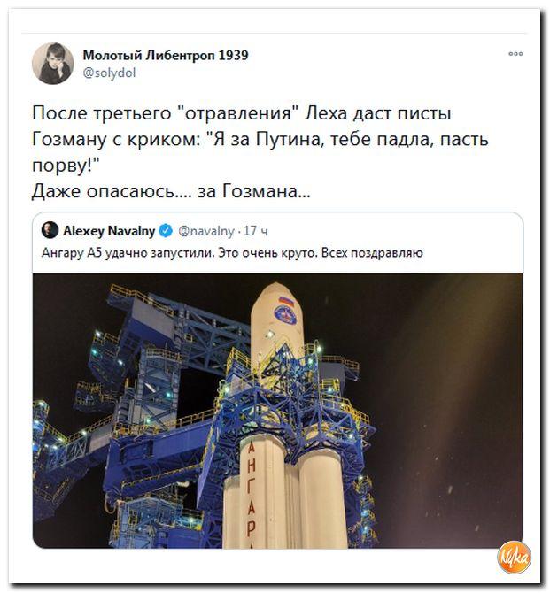Click the orange Nyka watermark logo
550x593 pixels.
tap(514, 557)
